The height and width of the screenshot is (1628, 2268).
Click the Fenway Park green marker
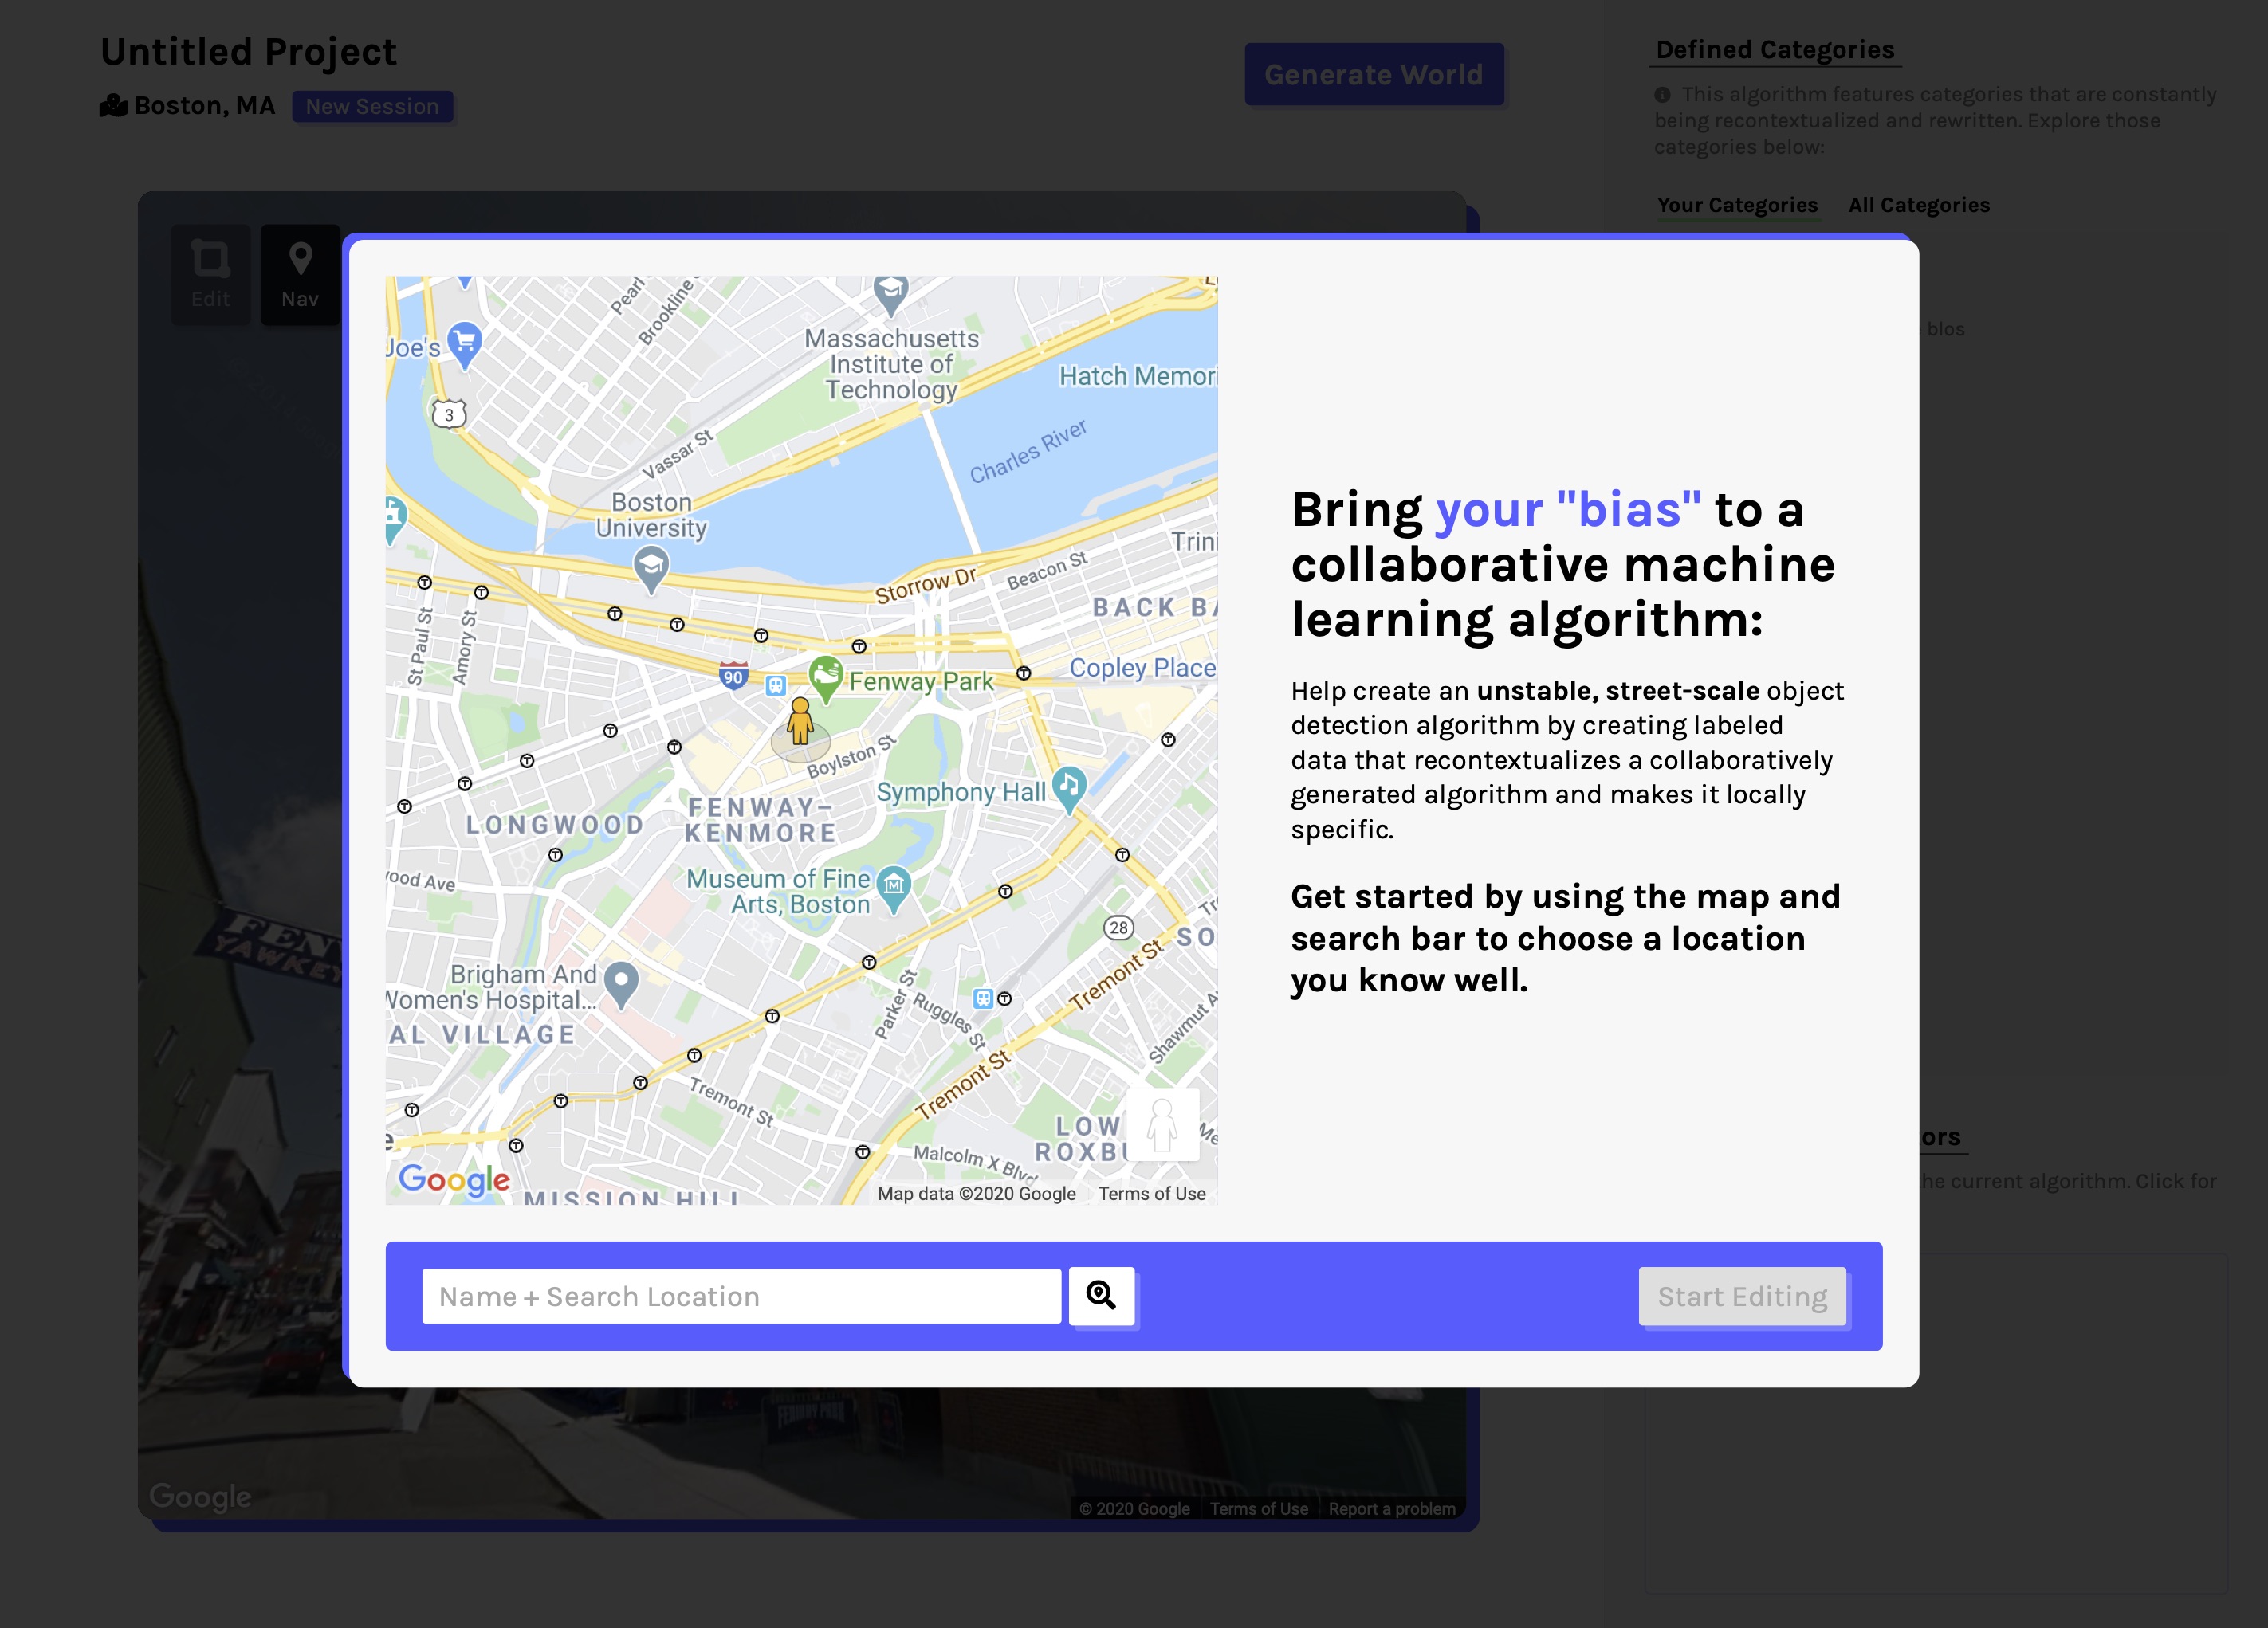click(x=825, y=677)
